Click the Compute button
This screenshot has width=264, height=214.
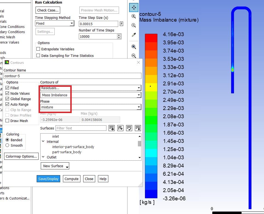coord(72,179)
